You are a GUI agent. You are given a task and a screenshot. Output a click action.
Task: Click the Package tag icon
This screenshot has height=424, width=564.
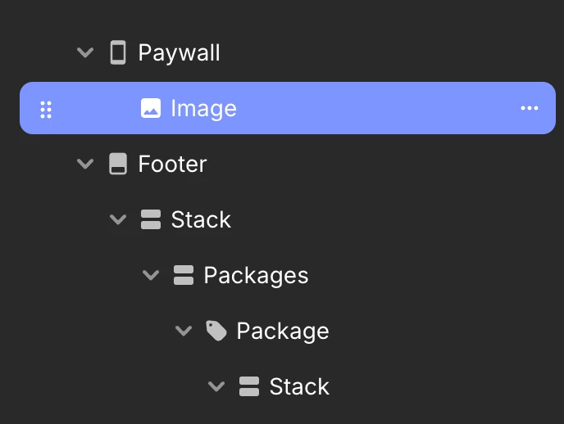click(x=216, y=331)
